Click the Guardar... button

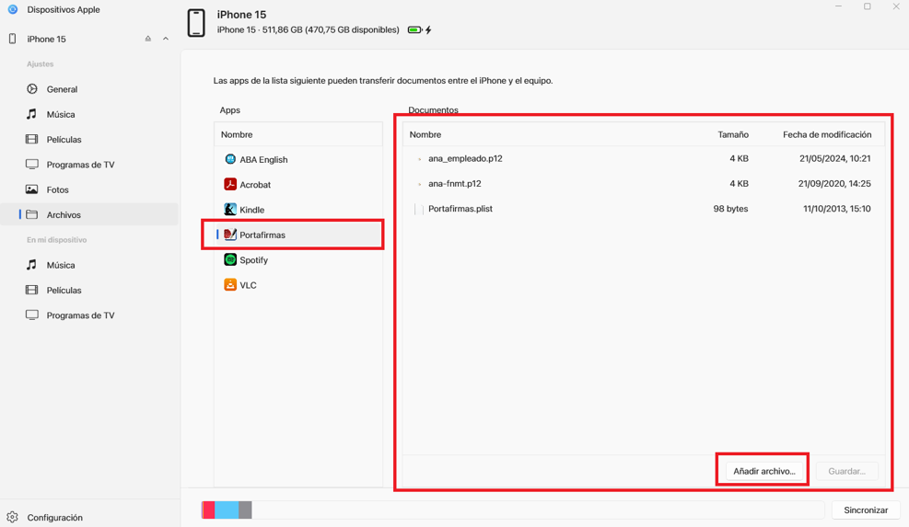(846, 471)
